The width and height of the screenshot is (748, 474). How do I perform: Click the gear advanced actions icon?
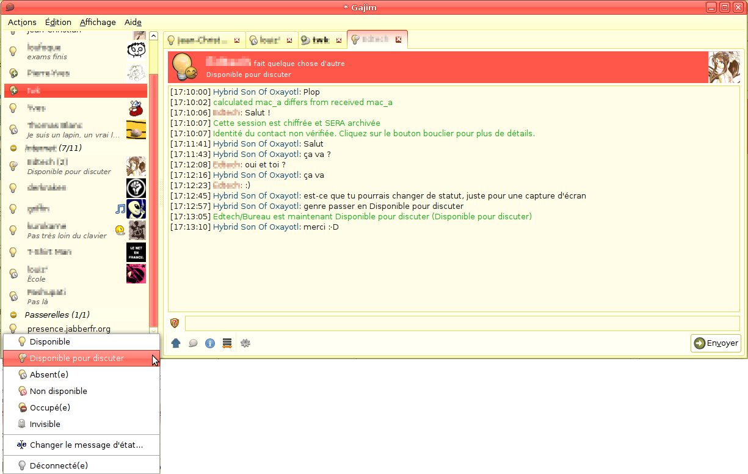tap(245, 343)
